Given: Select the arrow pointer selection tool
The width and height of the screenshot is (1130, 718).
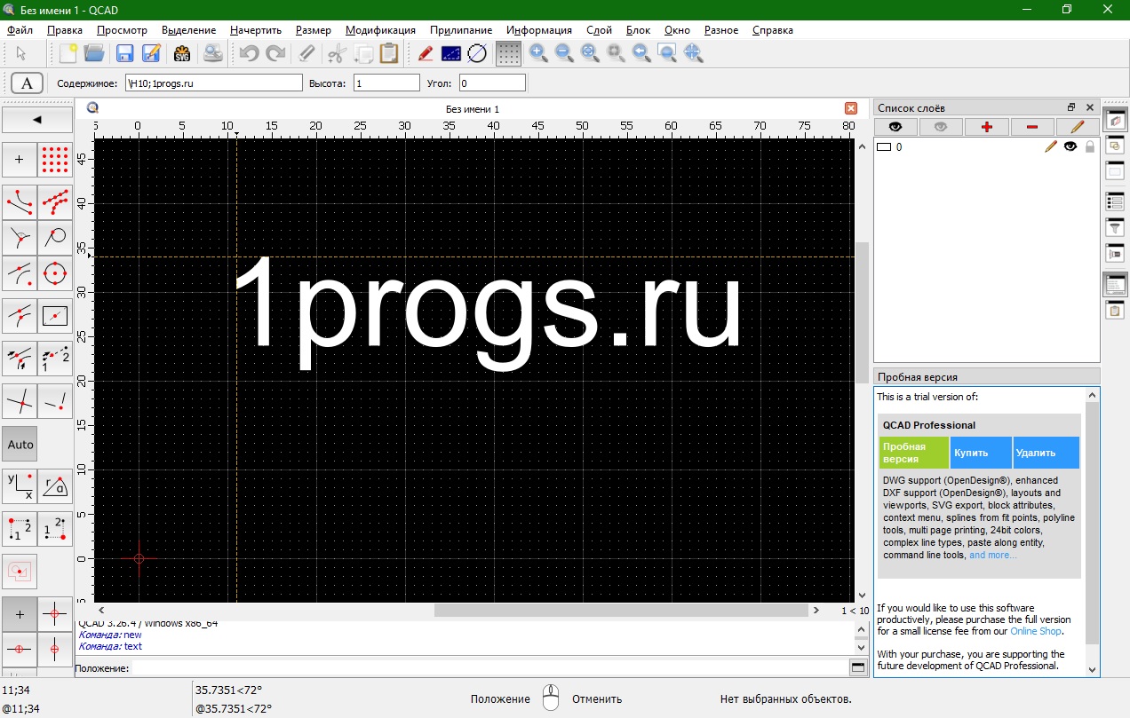Looking at the screenshot, I should pos(21,53).
